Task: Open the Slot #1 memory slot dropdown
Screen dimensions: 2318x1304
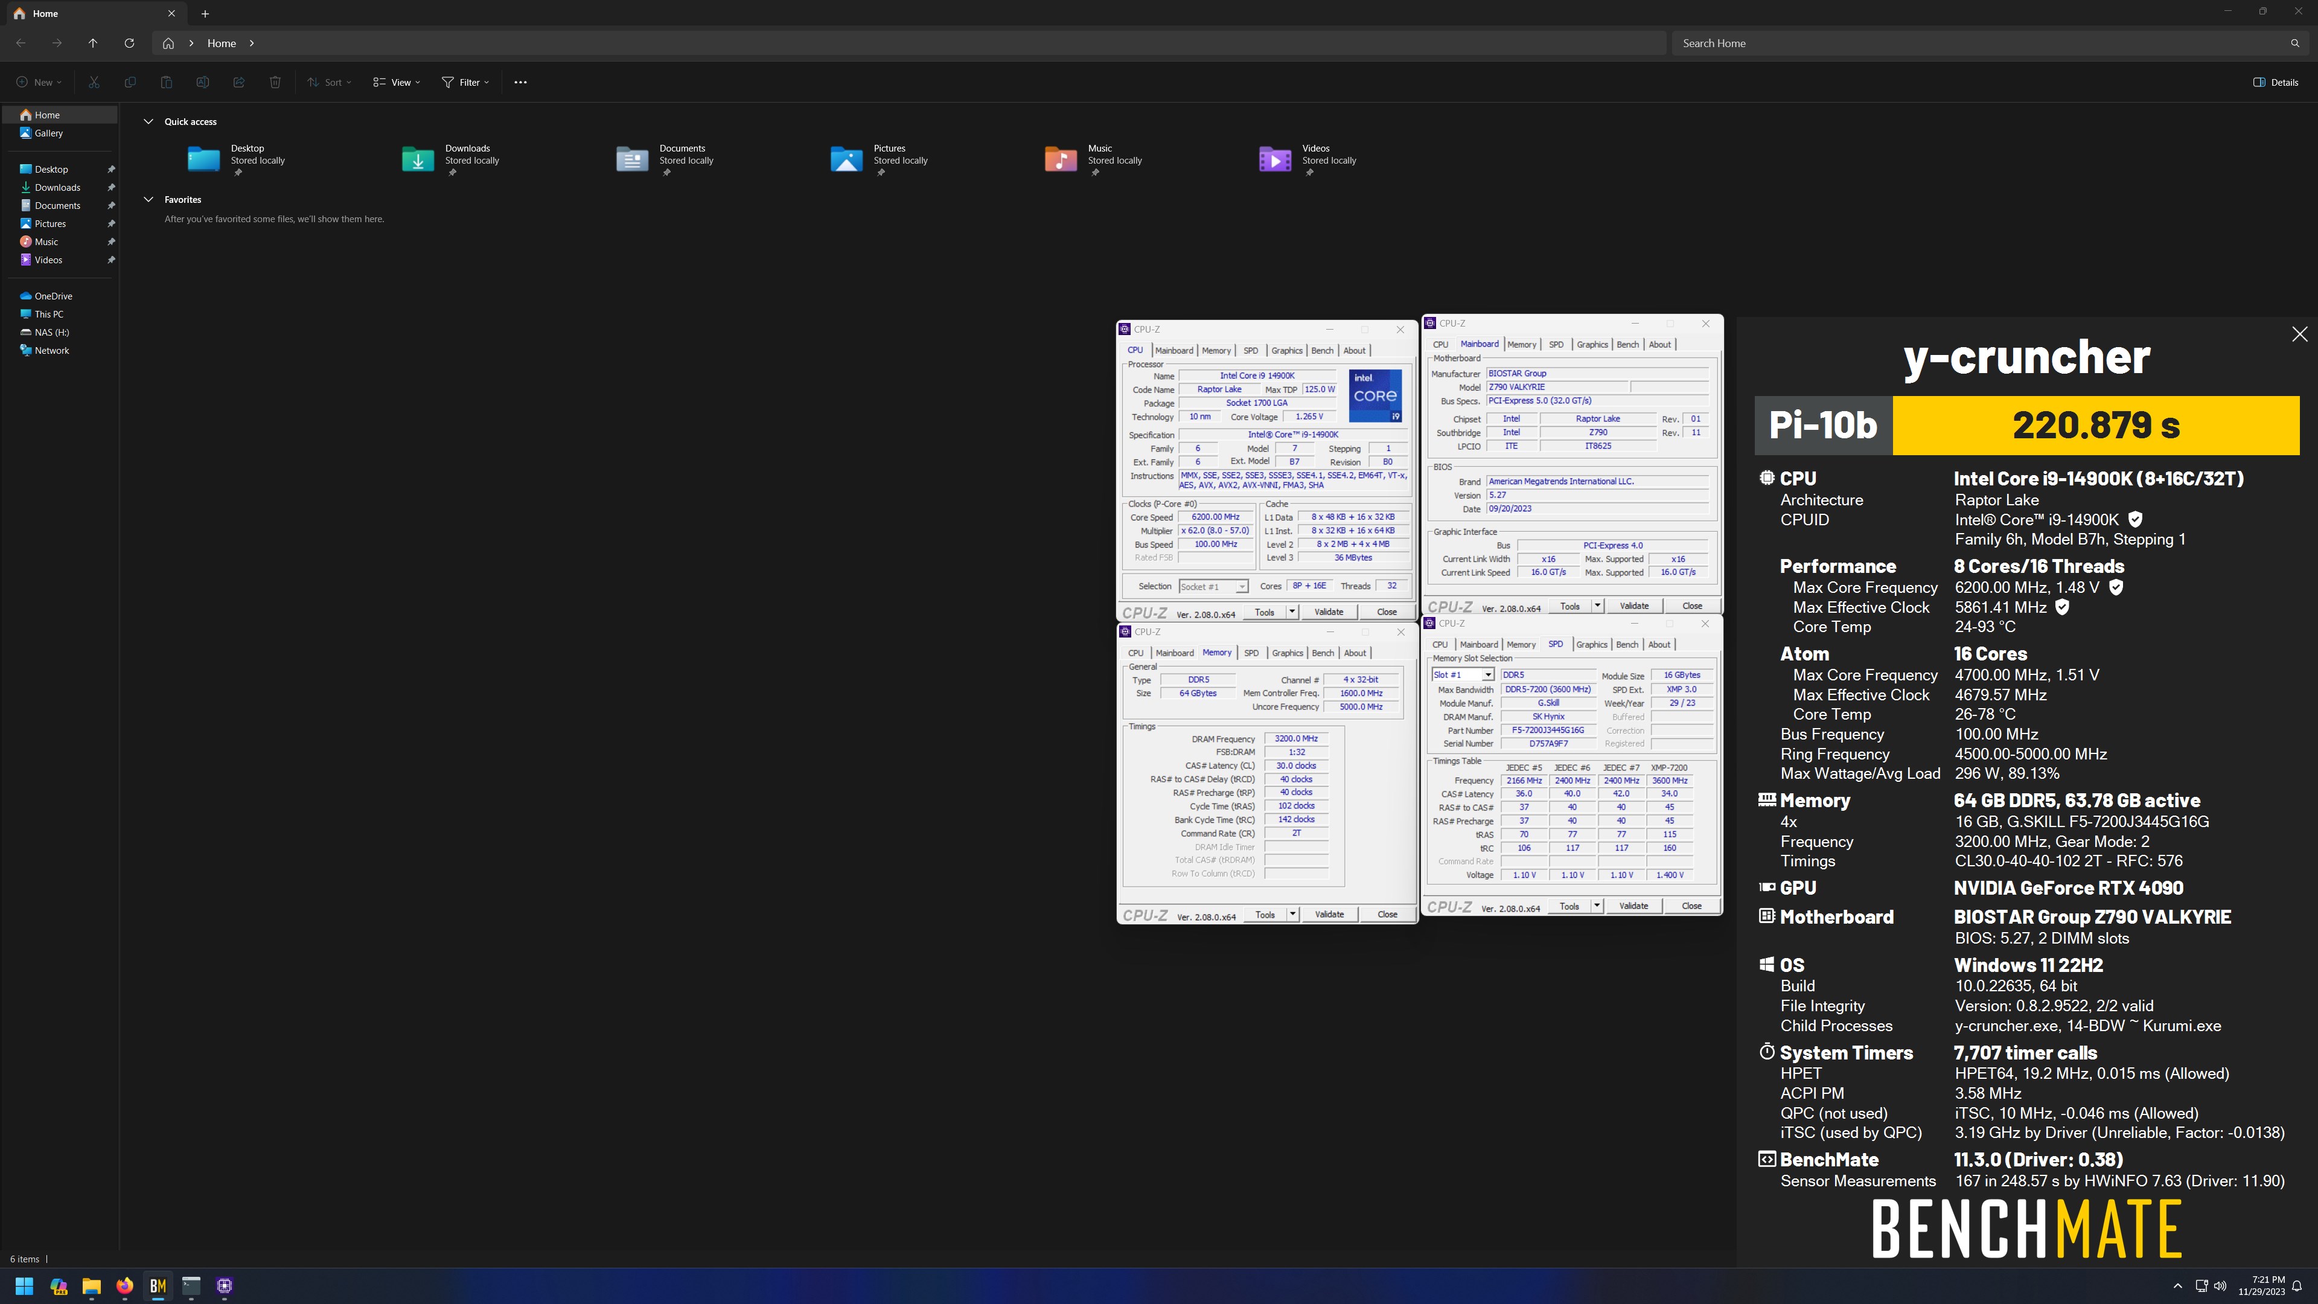Action: [1463, 675]
